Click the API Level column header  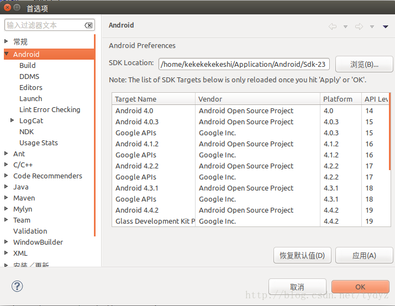(375, 99)
